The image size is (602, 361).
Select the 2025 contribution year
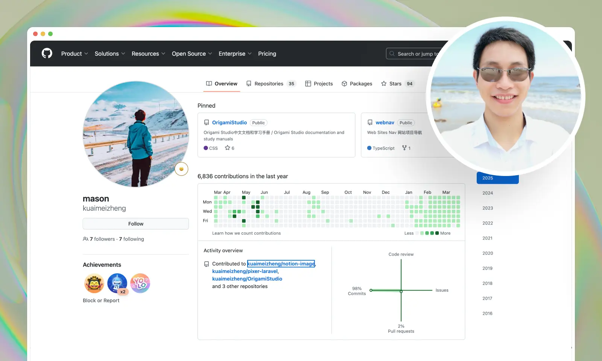tap(498, 178)
